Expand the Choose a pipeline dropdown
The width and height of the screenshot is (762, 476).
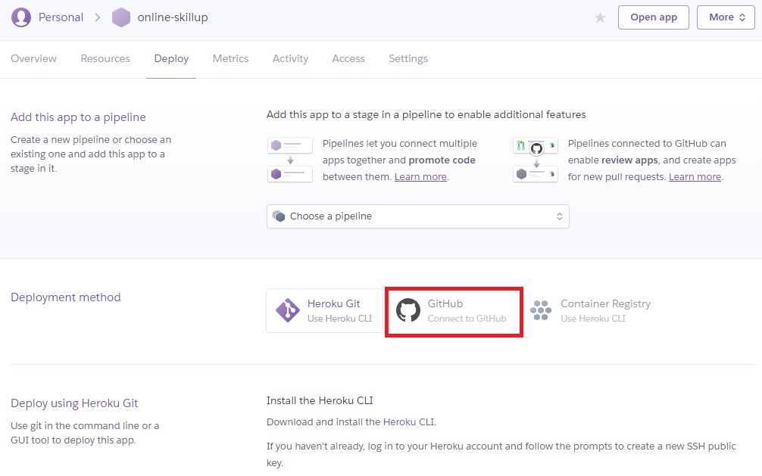click(418, 216)
